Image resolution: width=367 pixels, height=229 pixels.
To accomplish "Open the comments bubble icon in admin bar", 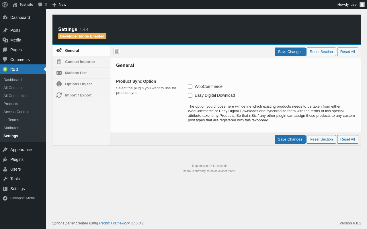I will [x=40, y=5].
